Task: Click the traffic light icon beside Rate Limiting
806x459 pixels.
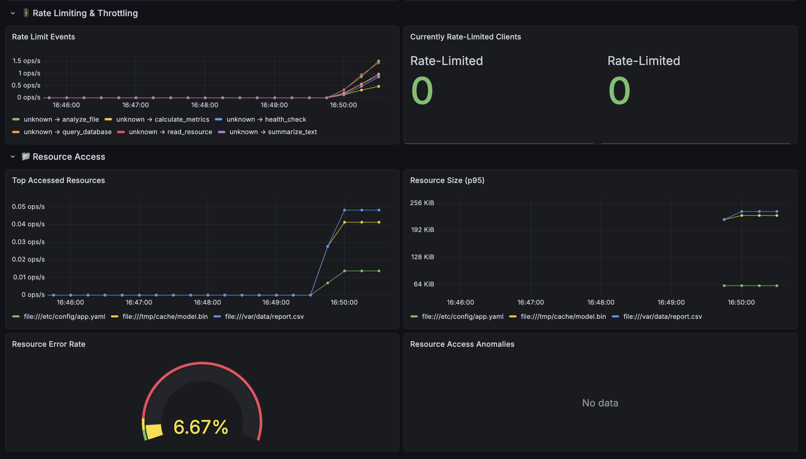Action: (x=26, y=13)
